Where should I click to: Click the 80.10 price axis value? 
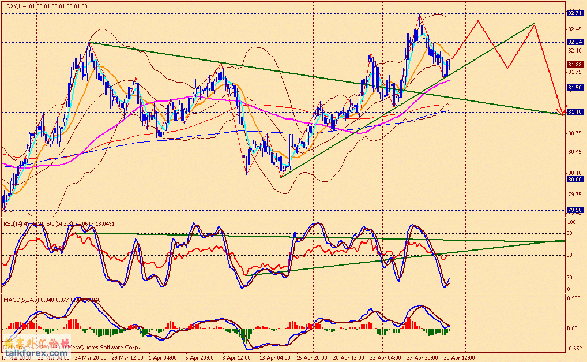click(x=574, y=173)
